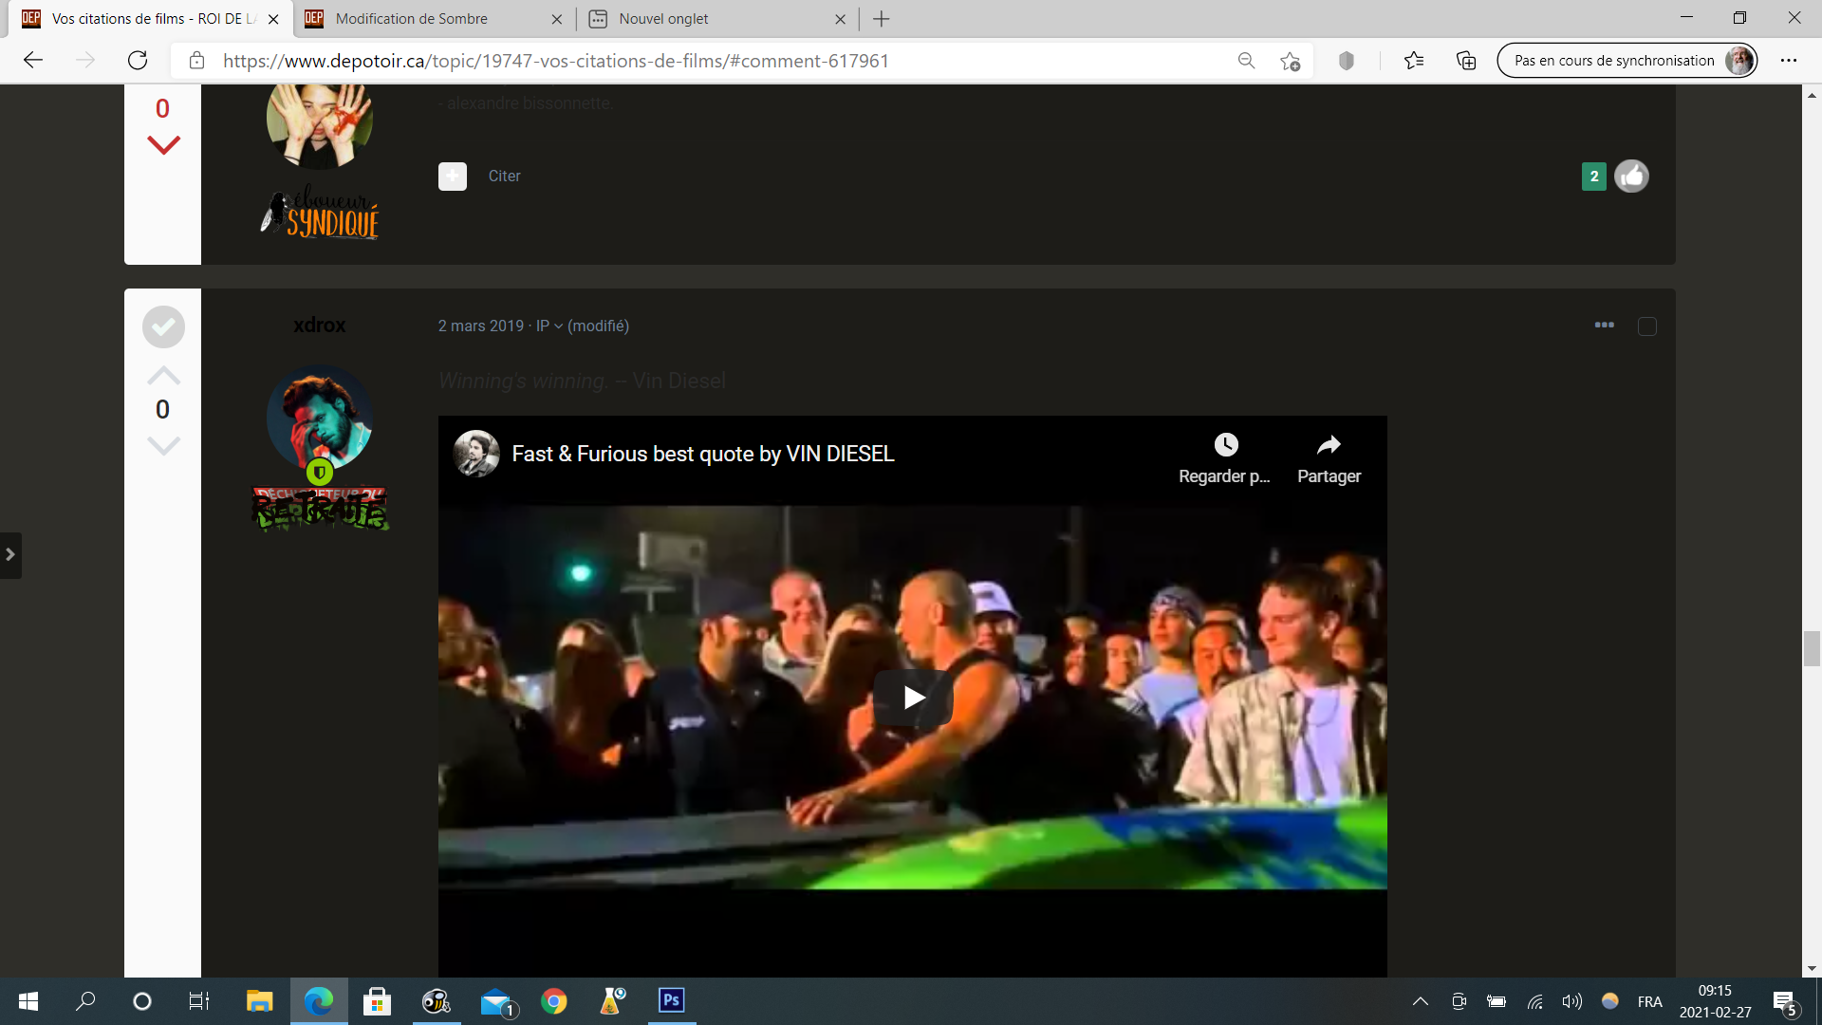Open the Collections panel
The image size is (1822, 1025).
coord(1466,61)
